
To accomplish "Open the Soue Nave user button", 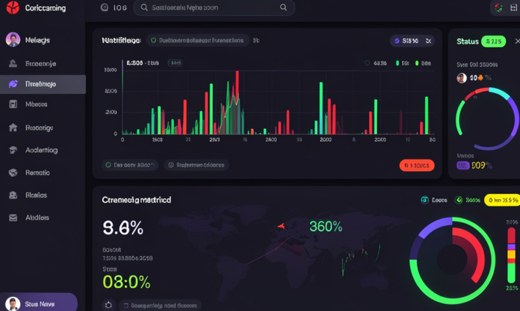I will tap(39, 303).
